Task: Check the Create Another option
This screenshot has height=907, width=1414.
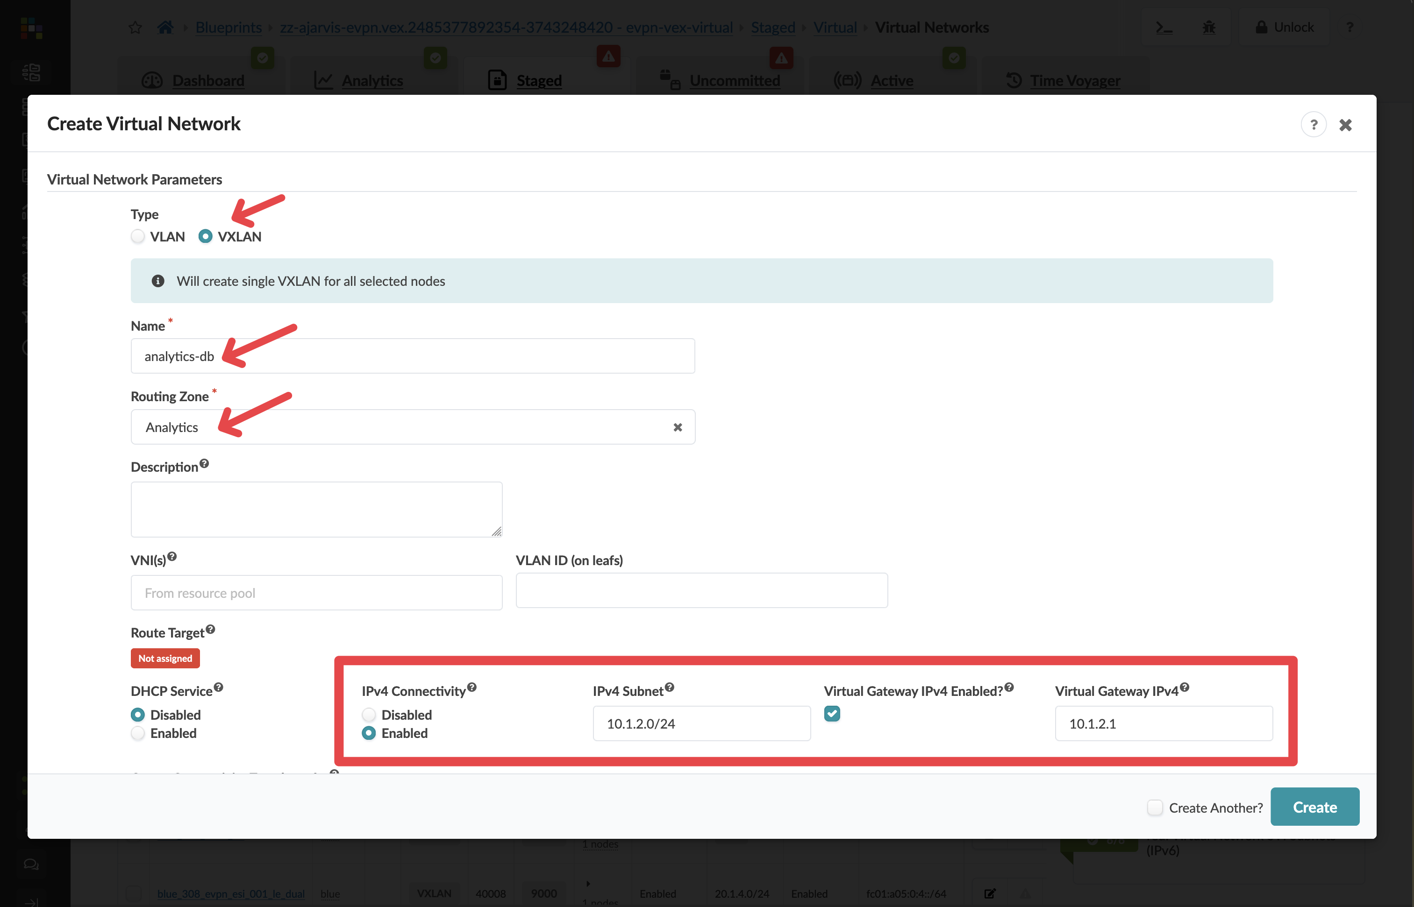Action: coord(1154,808)
